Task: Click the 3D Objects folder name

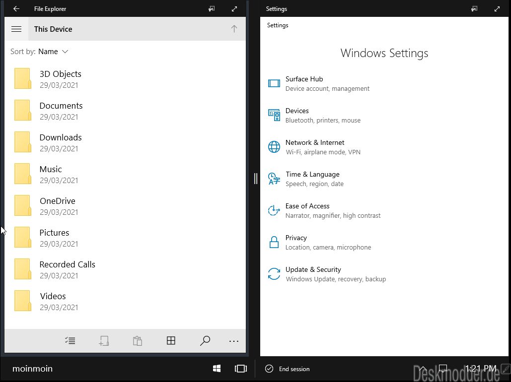Action: pos(60,74)
